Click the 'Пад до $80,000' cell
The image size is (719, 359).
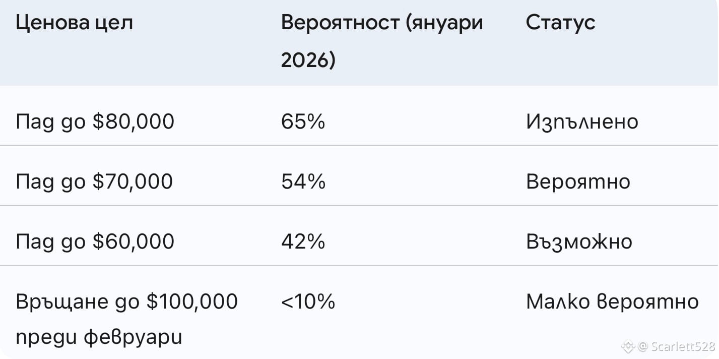(95, 122)
